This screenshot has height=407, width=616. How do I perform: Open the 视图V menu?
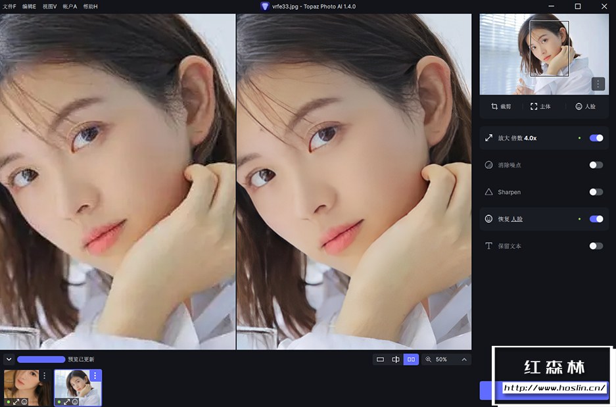[49, 7]
